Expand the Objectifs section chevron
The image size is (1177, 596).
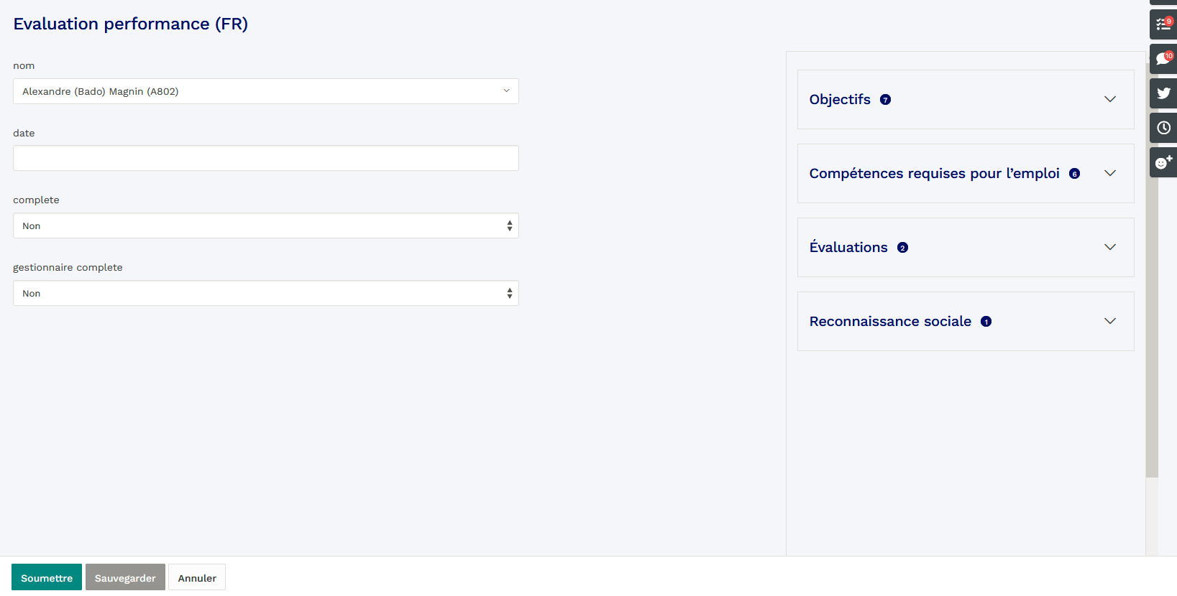click(x=1109, y=99)
